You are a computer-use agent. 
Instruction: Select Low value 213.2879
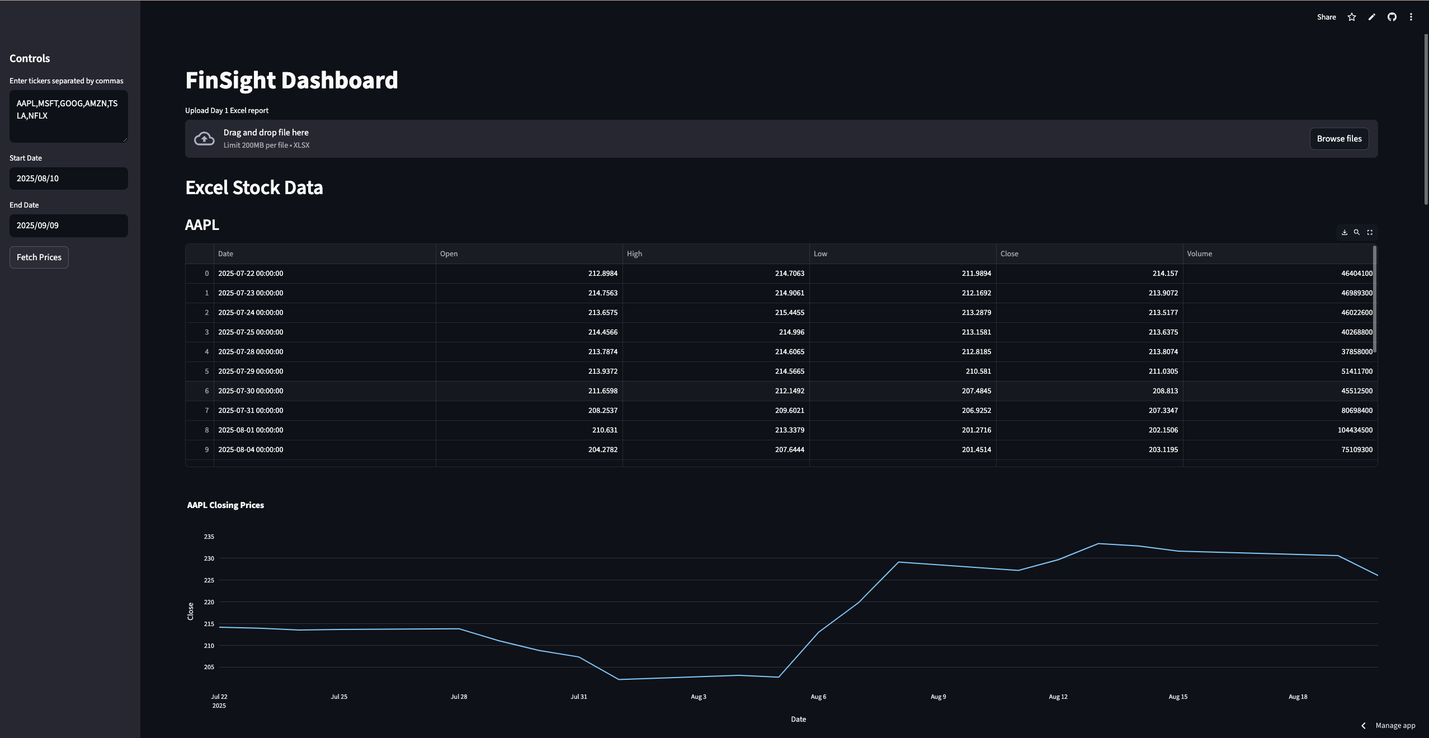tap(903, 313)
